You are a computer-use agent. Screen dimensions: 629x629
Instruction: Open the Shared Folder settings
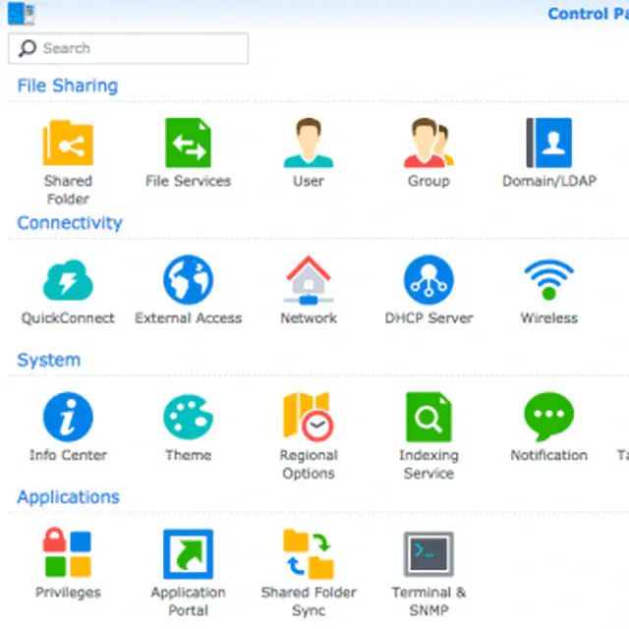[68, 144]
